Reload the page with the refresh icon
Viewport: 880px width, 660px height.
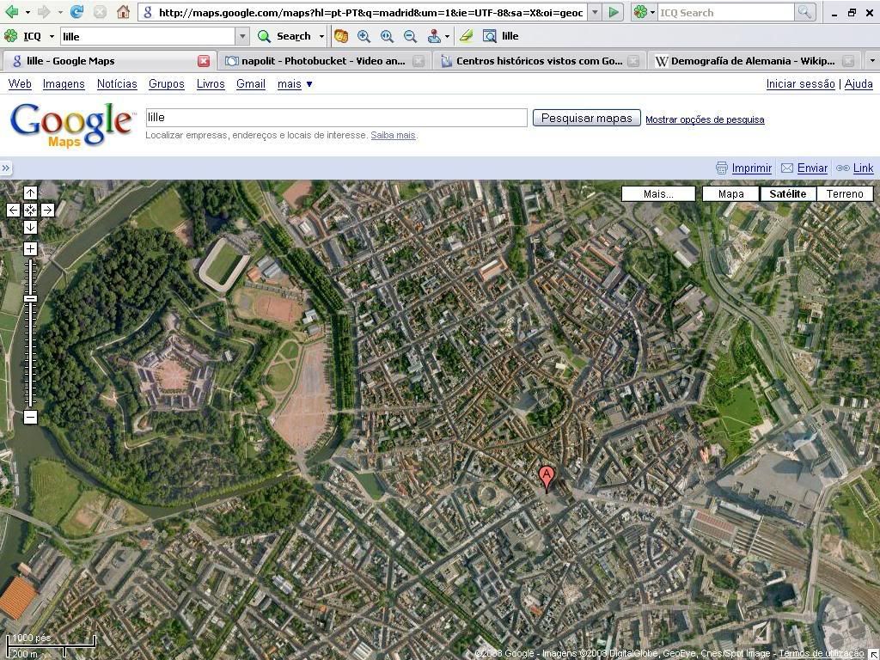76,12
